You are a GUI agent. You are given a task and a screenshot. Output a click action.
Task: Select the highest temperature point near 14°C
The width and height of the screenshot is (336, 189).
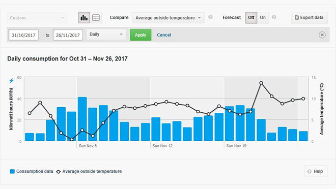(261, 83)
